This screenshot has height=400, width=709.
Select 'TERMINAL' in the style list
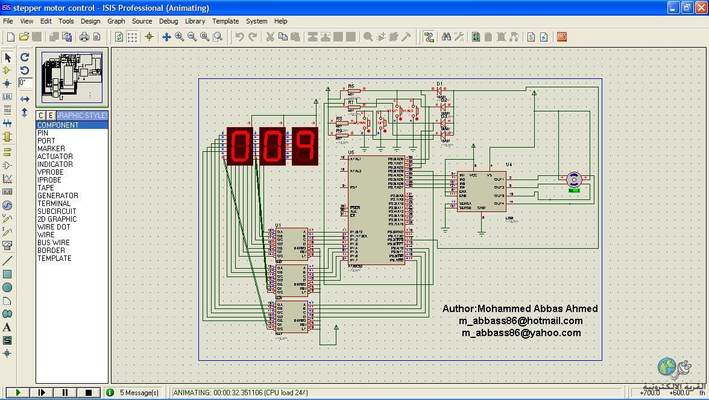click(72, 204)
